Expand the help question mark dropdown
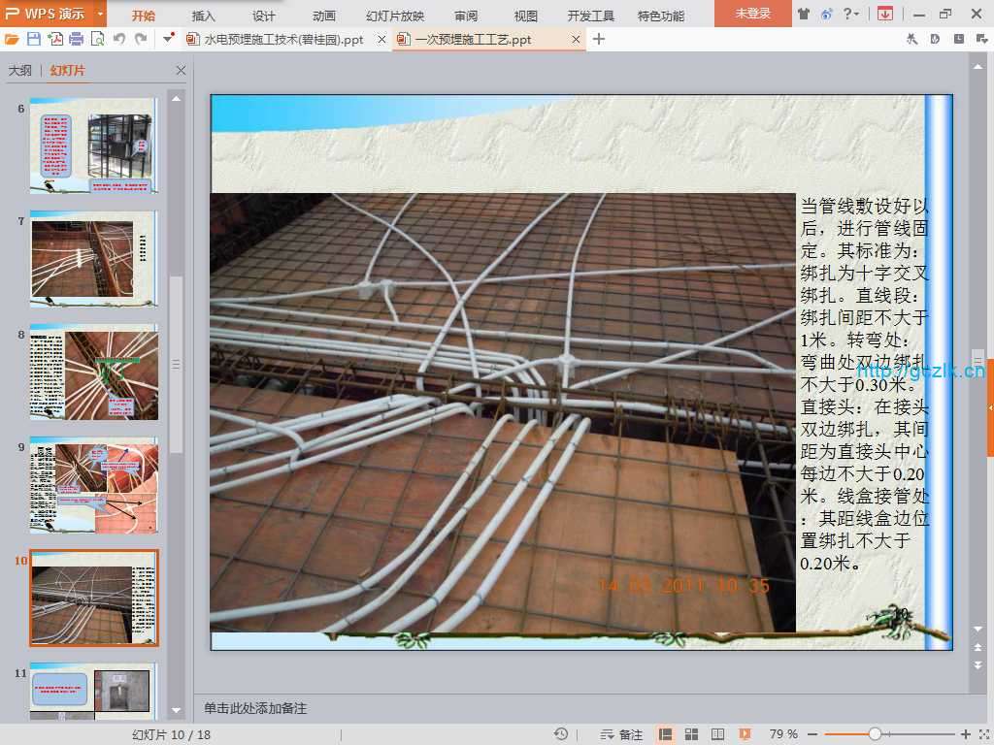The width and height of the screenshot is (994, 745). coord(852,14)
